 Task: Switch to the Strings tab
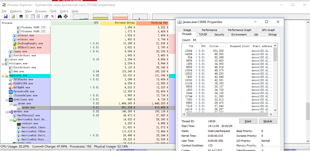tap(272, 34)
